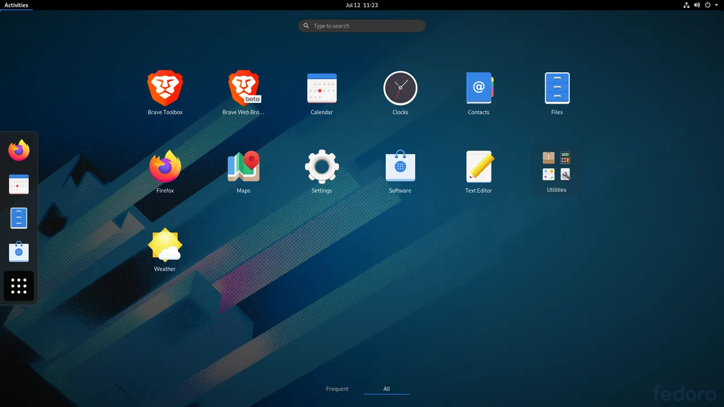Open Brave Web Browser beta app
724x407 pixels.
(x=244, y=88)
